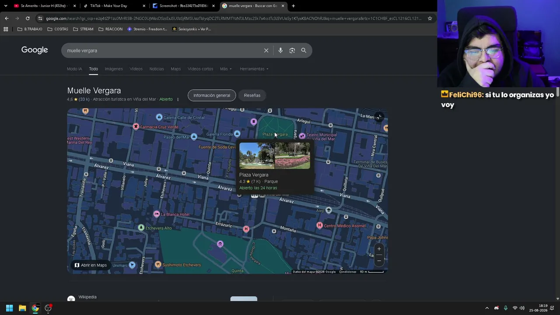The image size is (560, 315).
Task: Open File Explorer from the taskbar
Action: pos(22,308)
